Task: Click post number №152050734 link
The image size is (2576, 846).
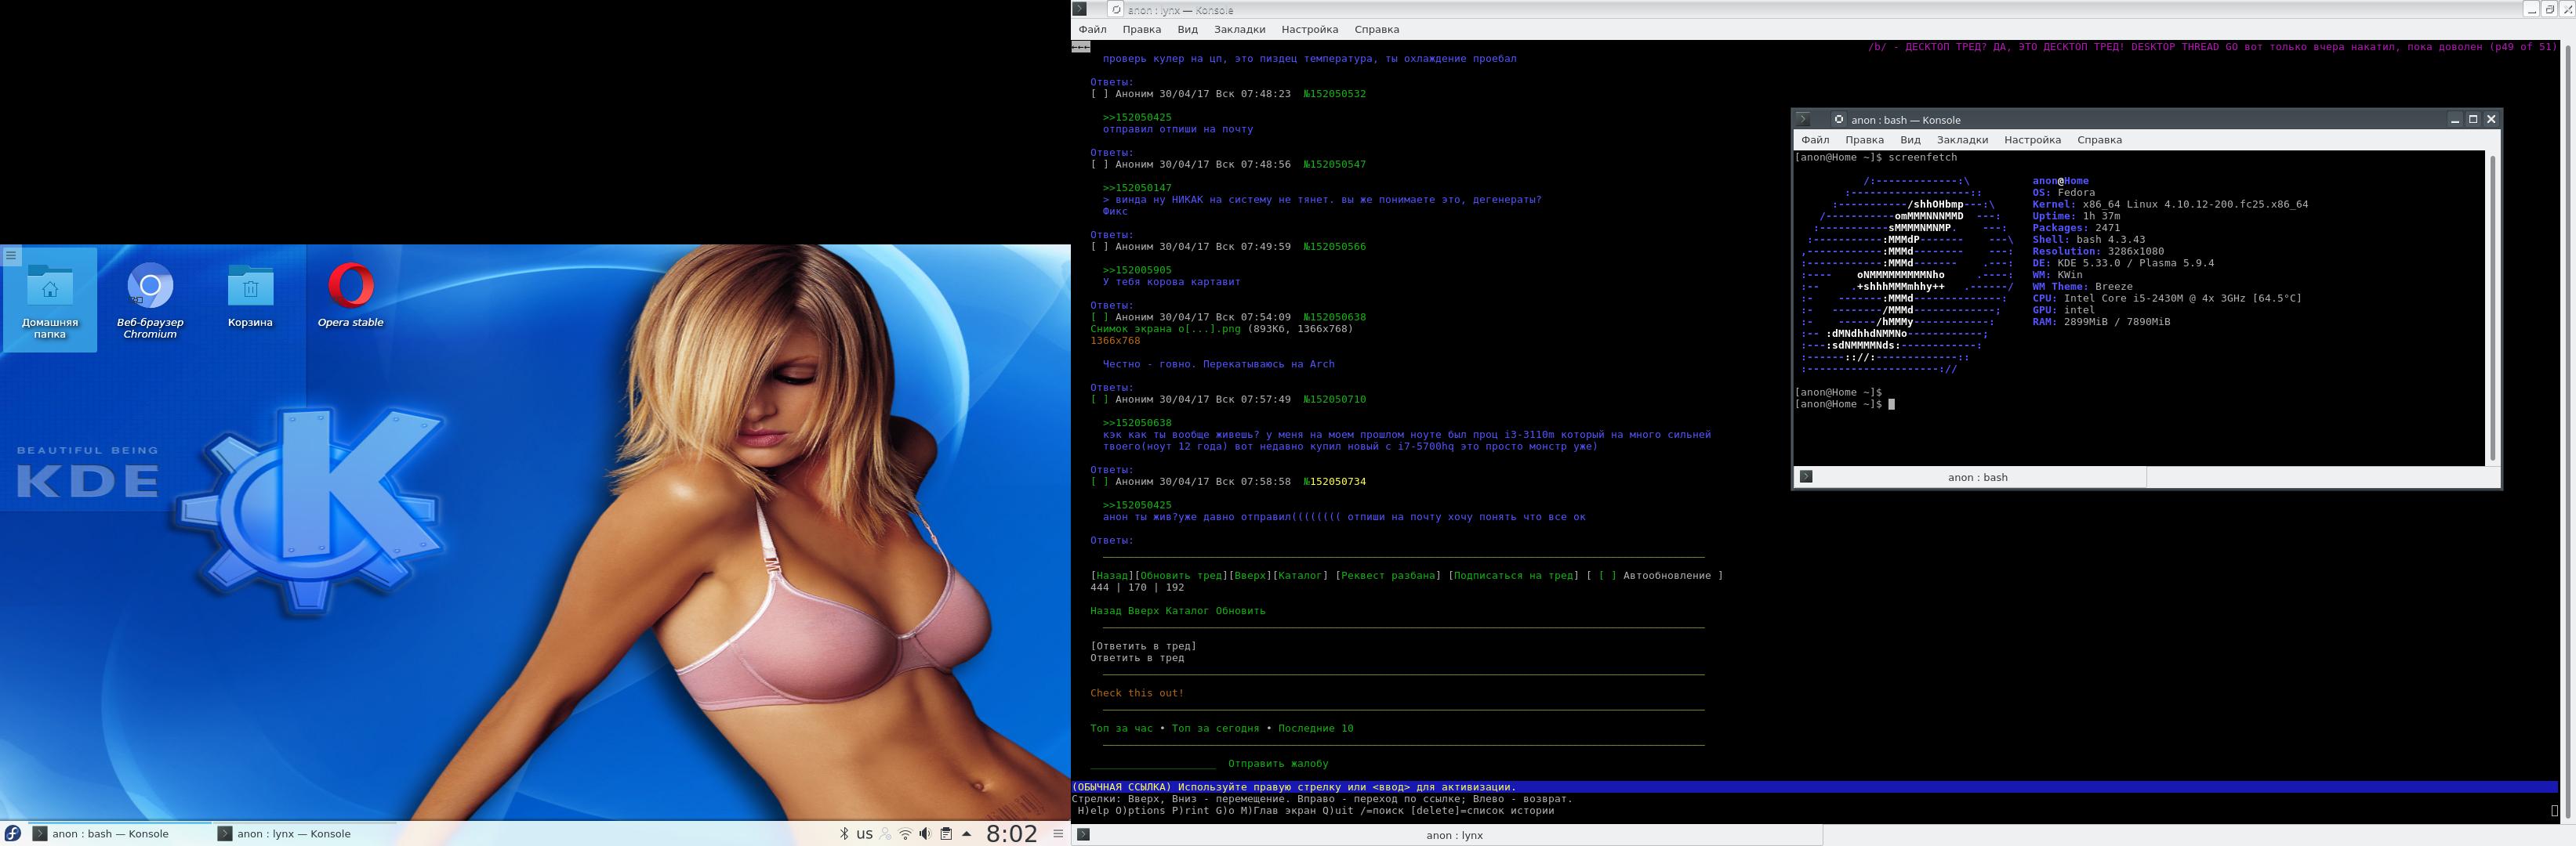Action: [x=1334, y=482]
